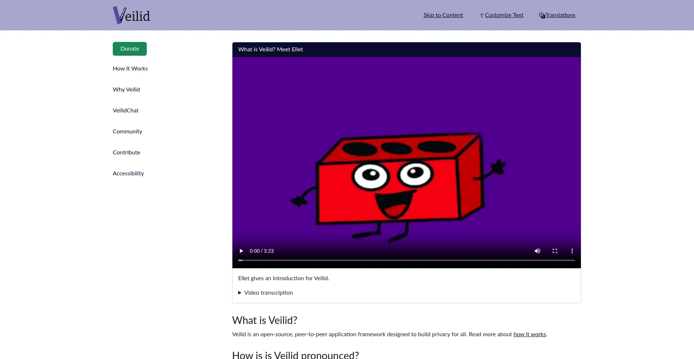Image resolution: width=694 pixels, height=359 pixels.
Task: Visit the Contribute page
Action: point(126,152)
